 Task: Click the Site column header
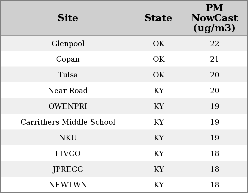click(x=68, y=18)
